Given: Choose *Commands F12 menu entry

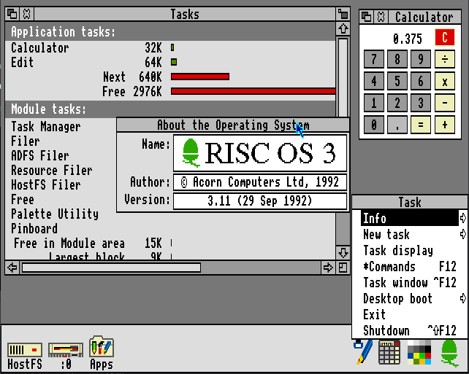Looking at the screenshot, I should (410, 267).
